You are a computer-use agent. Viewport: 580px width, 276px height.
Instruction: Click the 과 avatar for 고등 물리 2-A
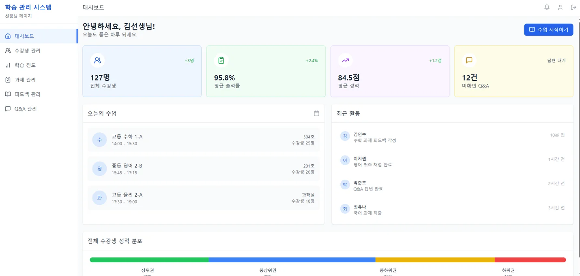[x=99, y=198]
